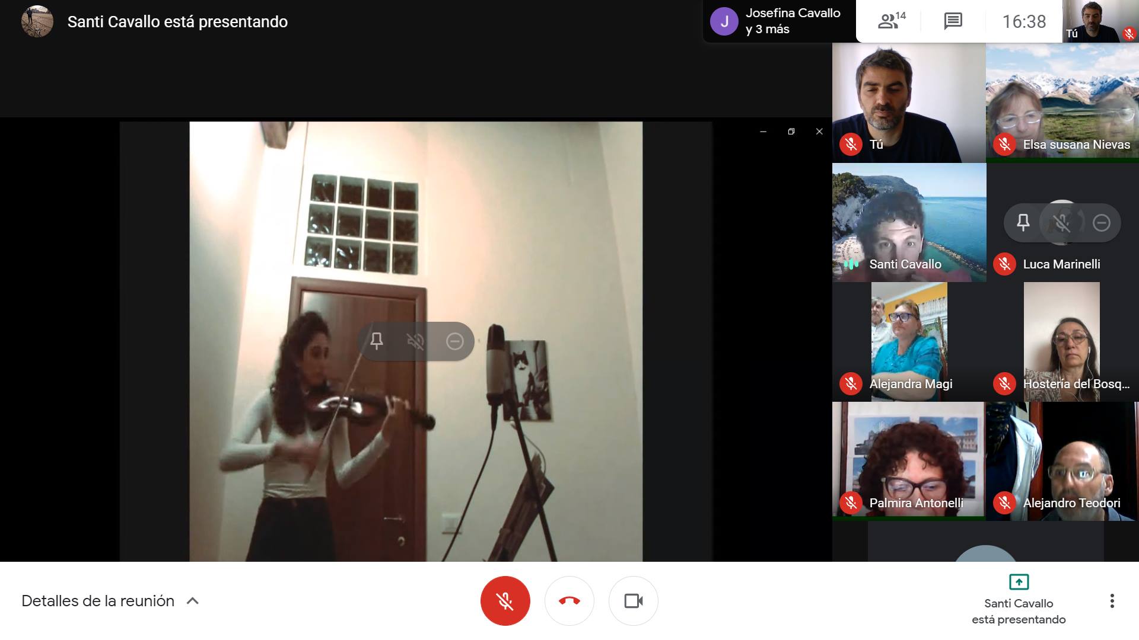
Task: Open the meeting chat panel
Action: coord(953,21)
